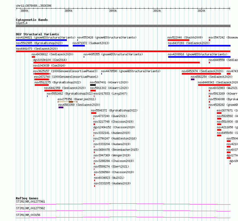The width and height of the screenshot is (238, 221).
Task: Open nsv4737240 Quan2021 variant
Action: [110, 116]
